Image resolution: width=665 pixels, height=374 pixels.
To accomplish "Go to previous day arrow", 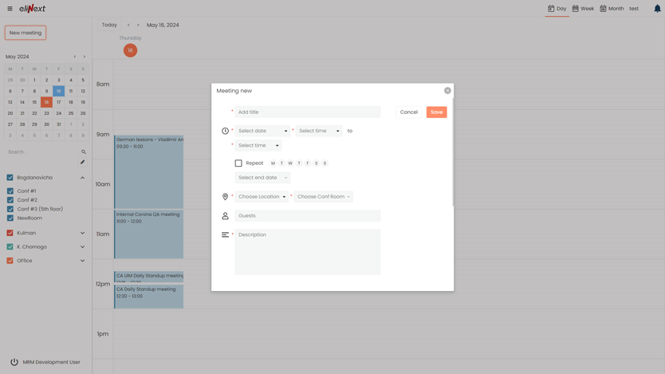I will click(128, 25).
